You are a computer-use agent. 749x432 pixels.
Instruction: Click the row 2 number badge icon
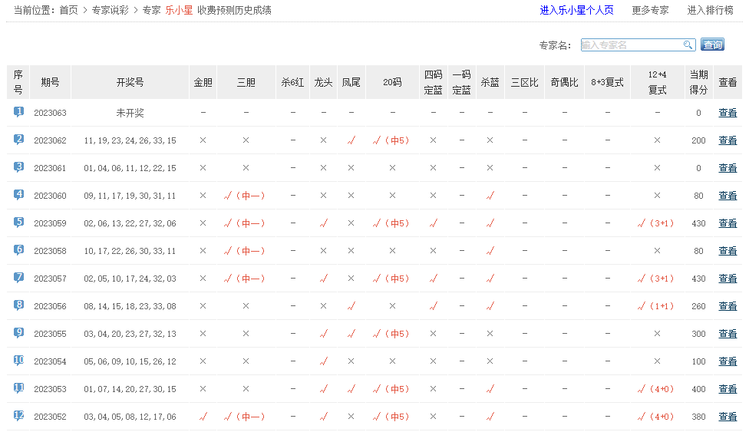coord(18,140)
